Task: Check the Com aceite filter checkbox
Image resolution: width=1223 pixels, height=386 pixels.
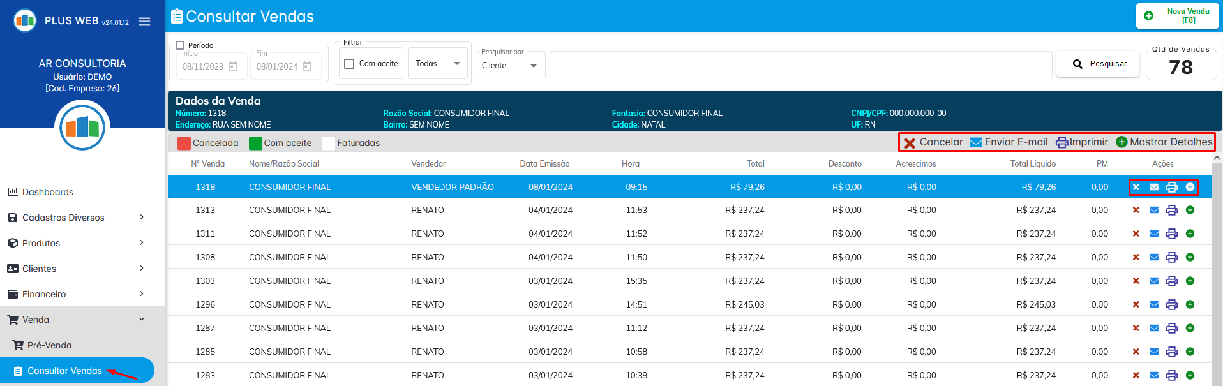Action: pos(349,64)
